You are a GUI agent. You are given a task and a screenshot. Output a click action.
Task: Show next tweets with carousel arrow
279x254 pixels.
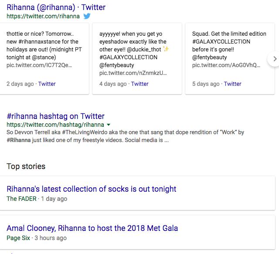tap(274, 59)
